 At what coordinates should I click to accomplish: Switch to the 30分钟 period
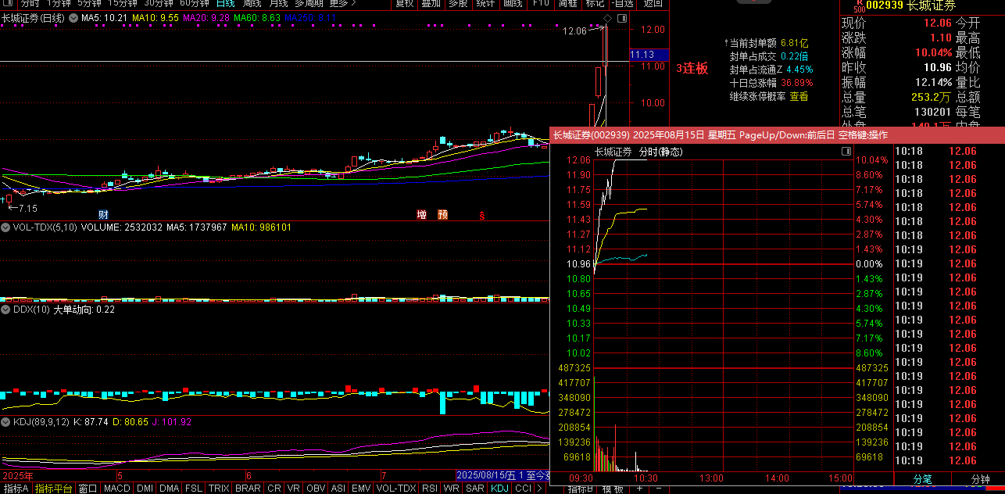click(159, 3)
